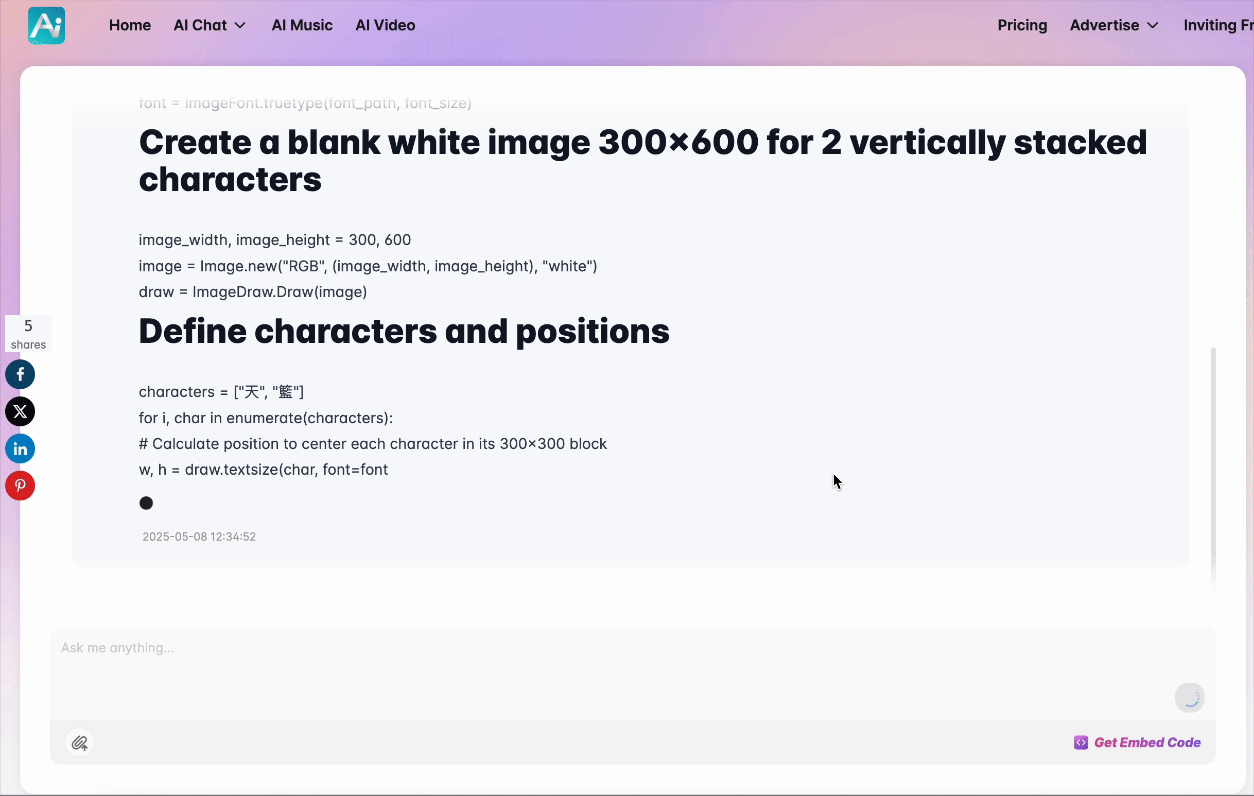This screenshot has height=796, width=1254.
Task: Open the AI Music page
Action: [302, 25]
